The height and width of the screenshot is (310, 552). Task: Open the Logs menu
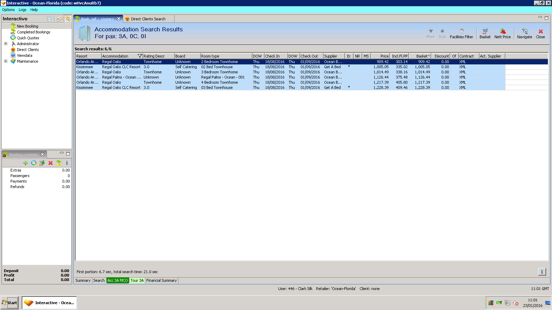(22, 10)
